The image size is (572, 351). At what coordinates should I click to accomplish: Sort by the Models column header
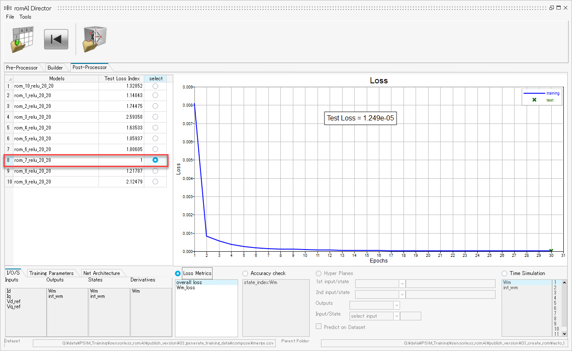(57, 79)
